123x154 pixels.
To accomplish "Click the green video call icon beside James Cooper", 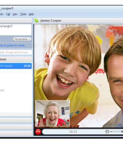I will 36,20.
